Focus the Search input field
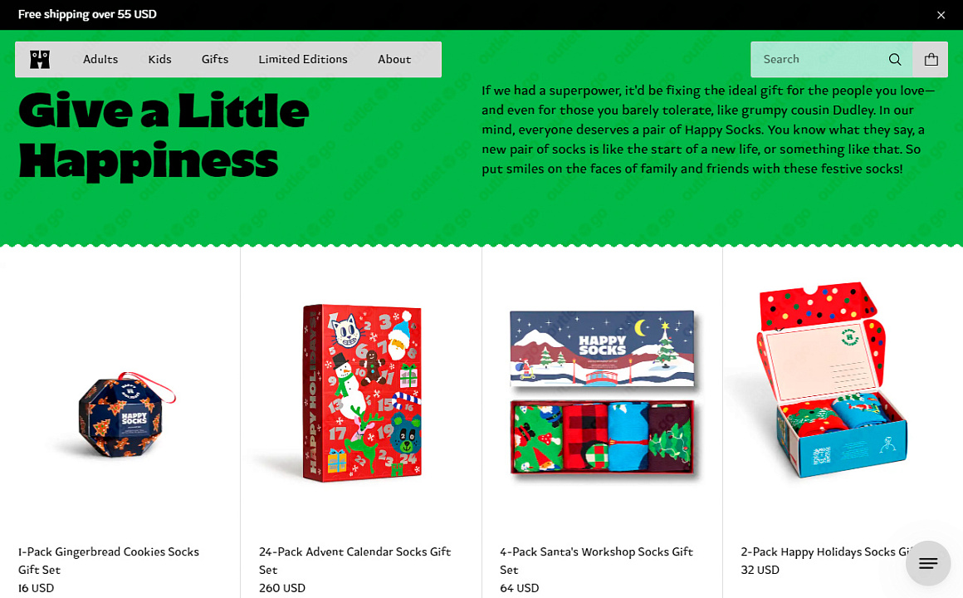The image size is (963, 598). pyautogui.click(x=820, y=60)
